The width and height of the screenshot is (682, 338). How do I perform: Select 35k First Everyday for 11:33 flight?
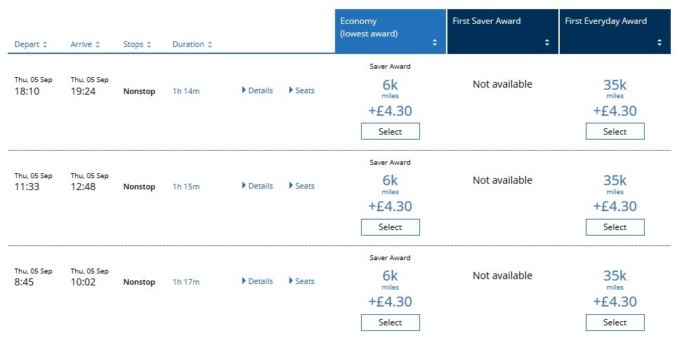pos(615,227)
